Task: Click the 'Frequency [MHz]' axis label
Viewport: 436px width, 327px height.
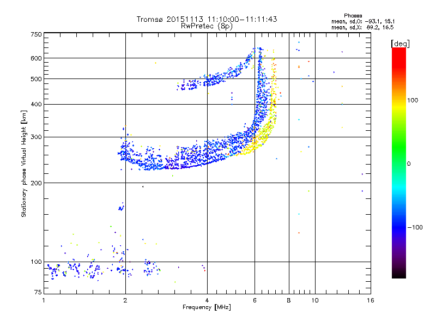Action: click(x=207, y=307)
